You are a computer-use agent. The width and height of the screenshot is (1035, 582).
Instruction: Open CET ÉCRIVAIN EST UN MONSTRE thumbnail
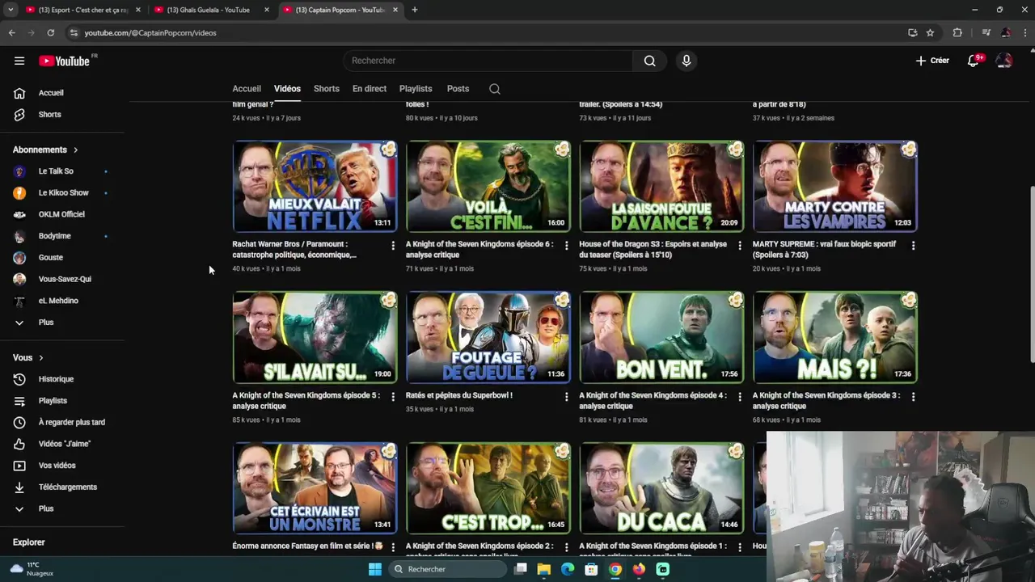[x=315, y=489]
